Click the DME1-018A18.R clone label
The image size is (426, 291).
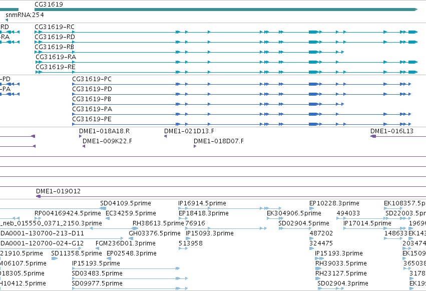[x=104, y=131]
